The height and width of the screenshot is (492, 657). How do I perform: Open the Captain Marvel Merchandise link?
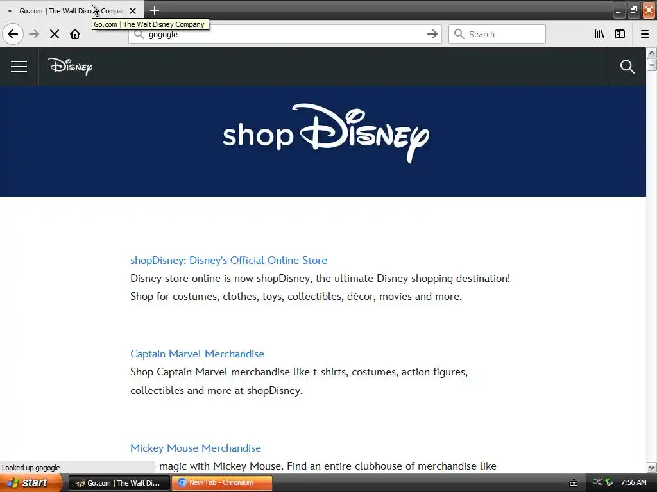197,354
